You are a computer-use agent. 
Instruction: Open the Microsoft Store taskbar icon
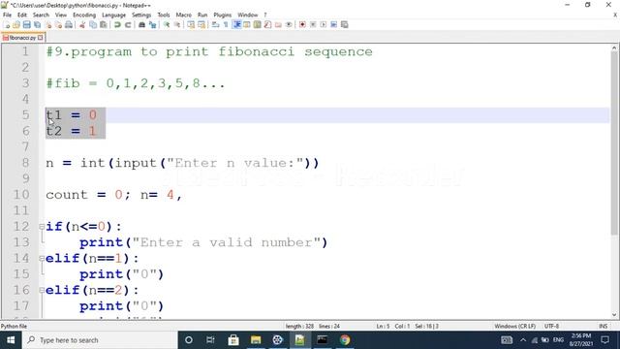point(233,340)
